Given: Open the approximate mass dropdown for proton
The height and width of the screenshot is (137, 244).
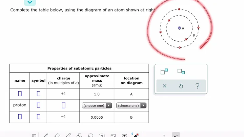Looking at the screenshot, I should click(x=97, y=105).
